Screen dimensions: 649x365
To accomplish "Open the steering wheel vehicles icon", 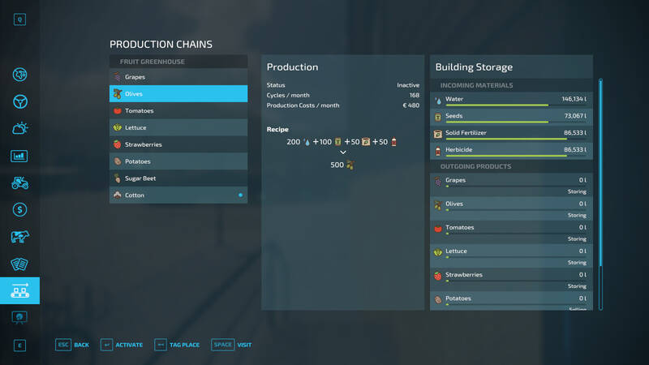I will pos(19,102).
